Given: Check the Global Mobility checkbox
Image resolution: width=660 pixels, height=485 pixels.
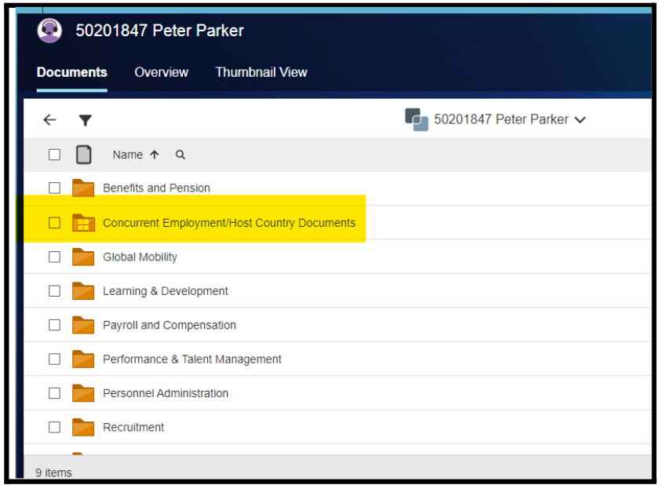Looking at the screenshot, I should 54,257.
